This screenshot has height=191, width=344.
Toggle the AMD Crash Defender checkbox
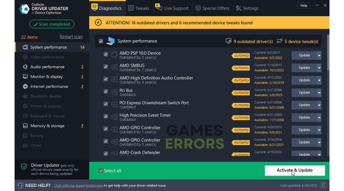[x=106, y=154]
